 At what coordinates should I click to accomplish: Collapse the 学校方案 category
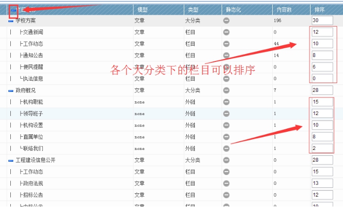pyautogui.click(x=11, y=21)
